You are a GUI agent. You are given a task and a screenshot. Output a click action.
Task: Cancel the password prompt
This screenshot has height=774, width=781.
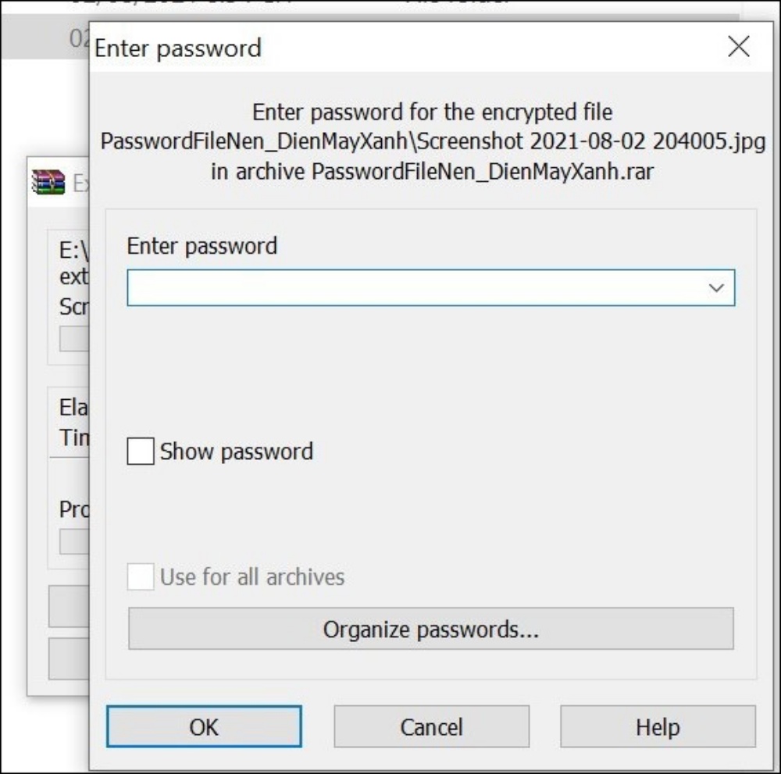pyautogui.click(x=431, y=726)
